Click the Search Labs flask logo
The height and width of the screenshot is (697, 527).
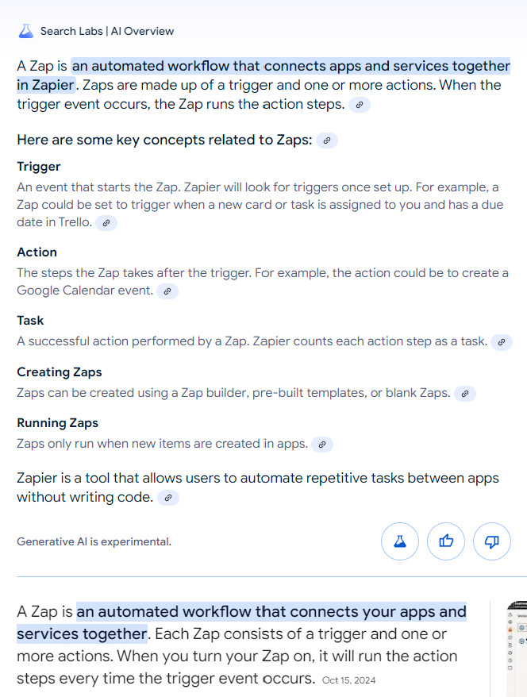[27, 31]
